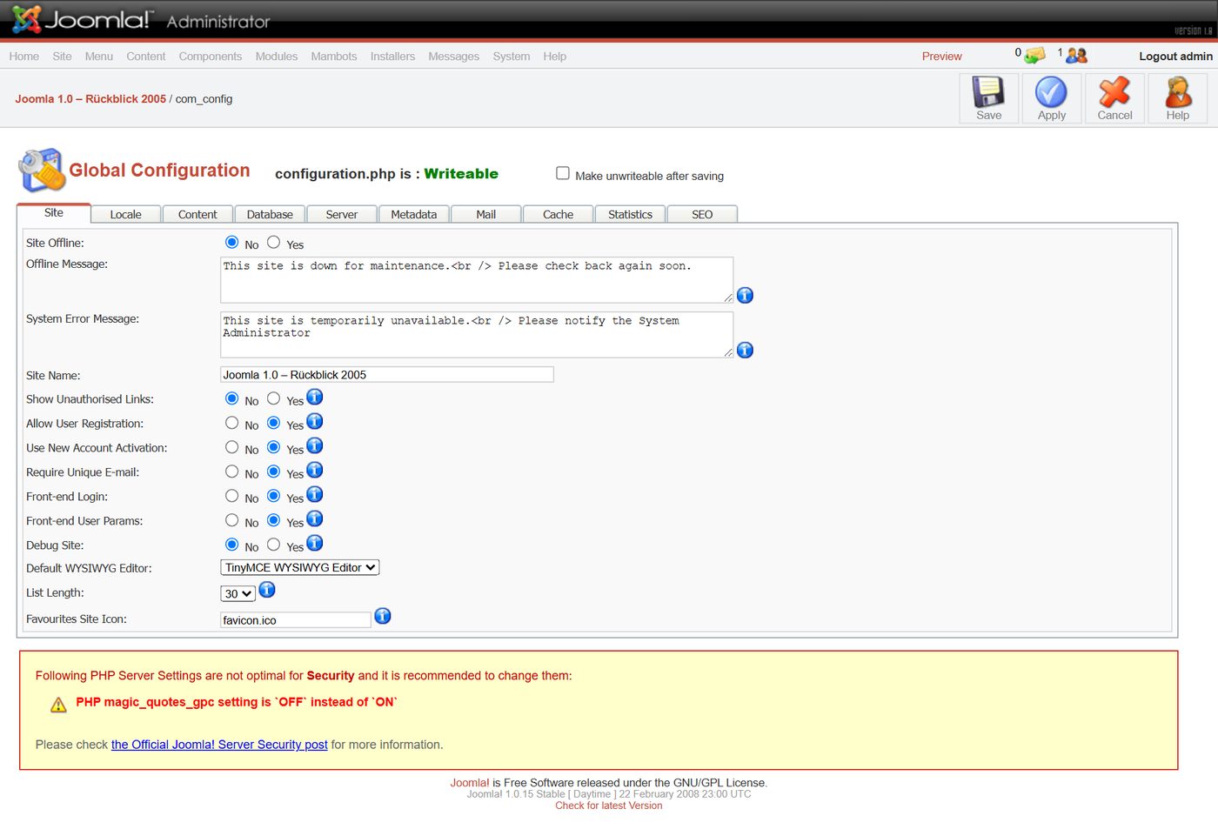Set Show Unauthorised Links to Yes
This screenshot has width=1218, height=836.
pyautogui.click(x=273, y=398)
